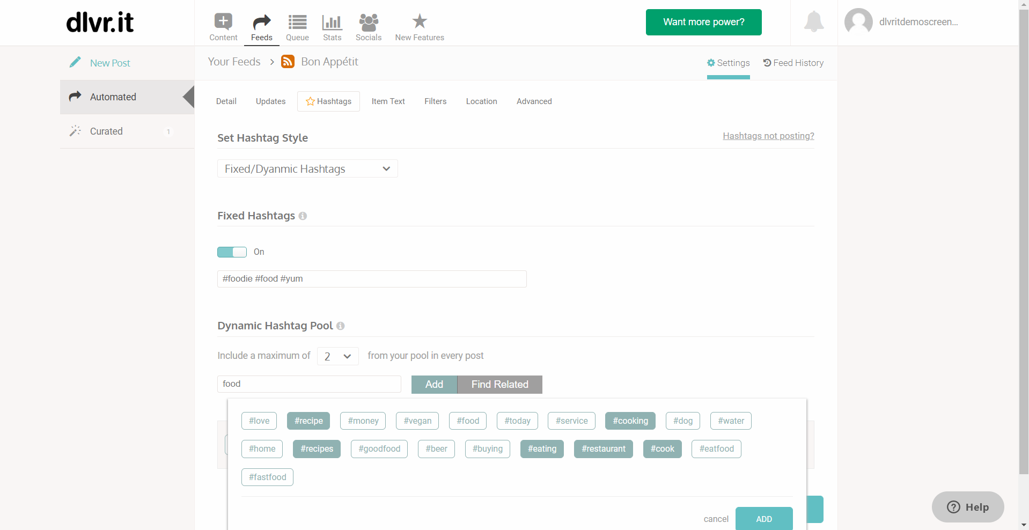Select the #water hashtag chip
This screenshot has width=1029, height=530.
[x=731, y=421]
